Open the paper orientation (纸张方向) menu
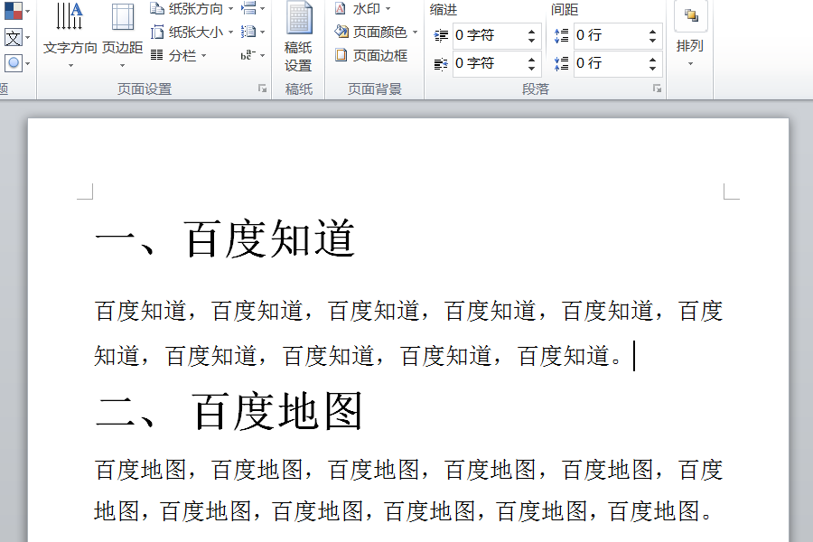The height and width of the screenshot is (542, 813). (192, 9)
